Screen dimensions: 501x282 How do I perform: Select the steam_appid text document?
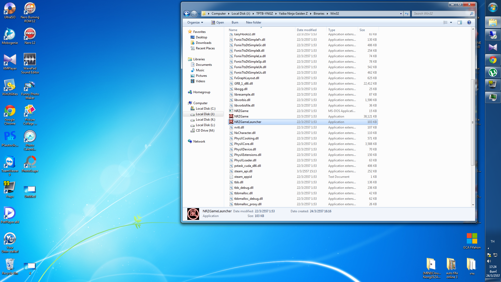pyautogui.click(x=243, y=177)
